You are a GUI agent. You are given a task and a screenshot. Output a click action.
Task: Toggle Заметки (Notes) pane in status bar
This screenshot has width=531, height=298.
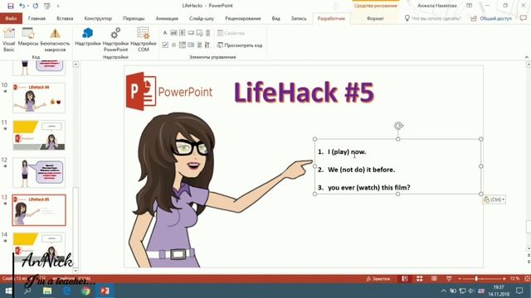378,279
